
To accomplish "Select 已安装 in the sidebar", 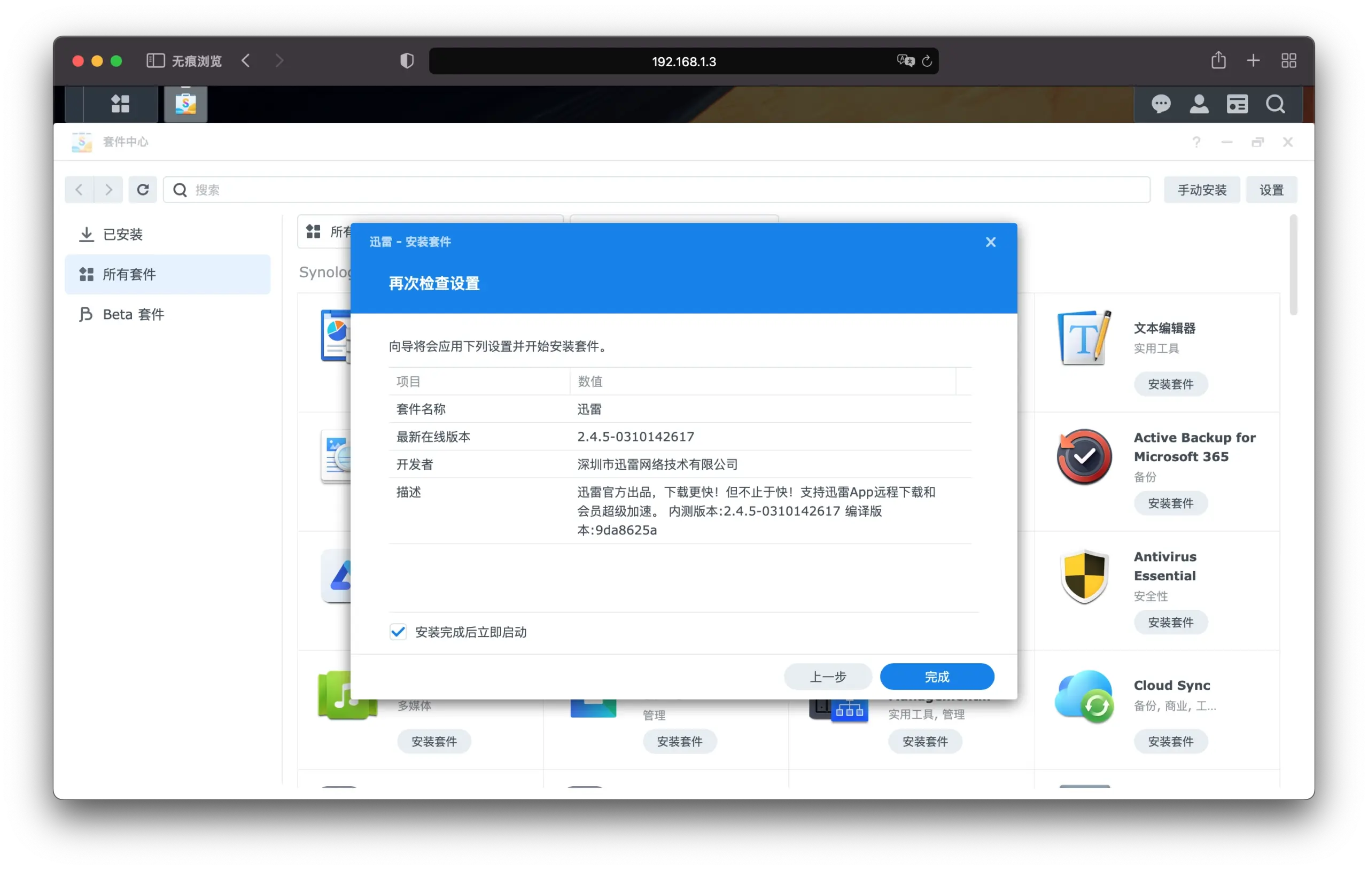I will 168,234.
